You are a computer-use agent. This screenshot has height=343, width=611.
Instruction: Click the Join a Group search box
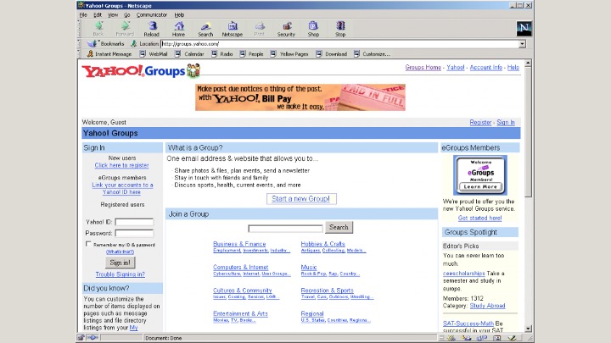[285, 229]
